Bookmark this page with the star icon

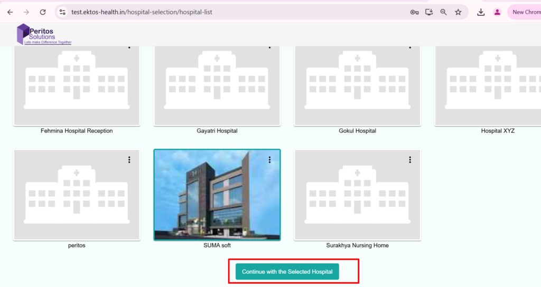(458, 12)
